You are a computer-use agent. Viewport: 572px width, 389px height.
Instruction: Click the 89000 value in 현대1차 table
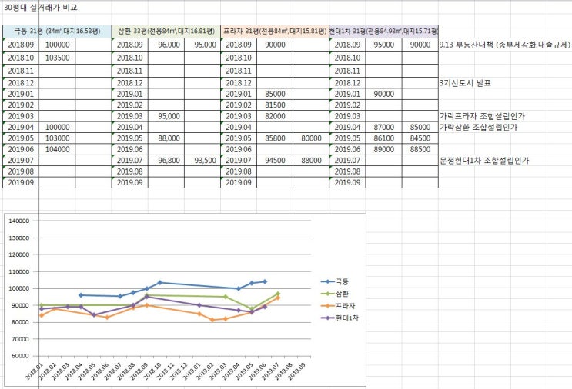(x=383, y=149)
